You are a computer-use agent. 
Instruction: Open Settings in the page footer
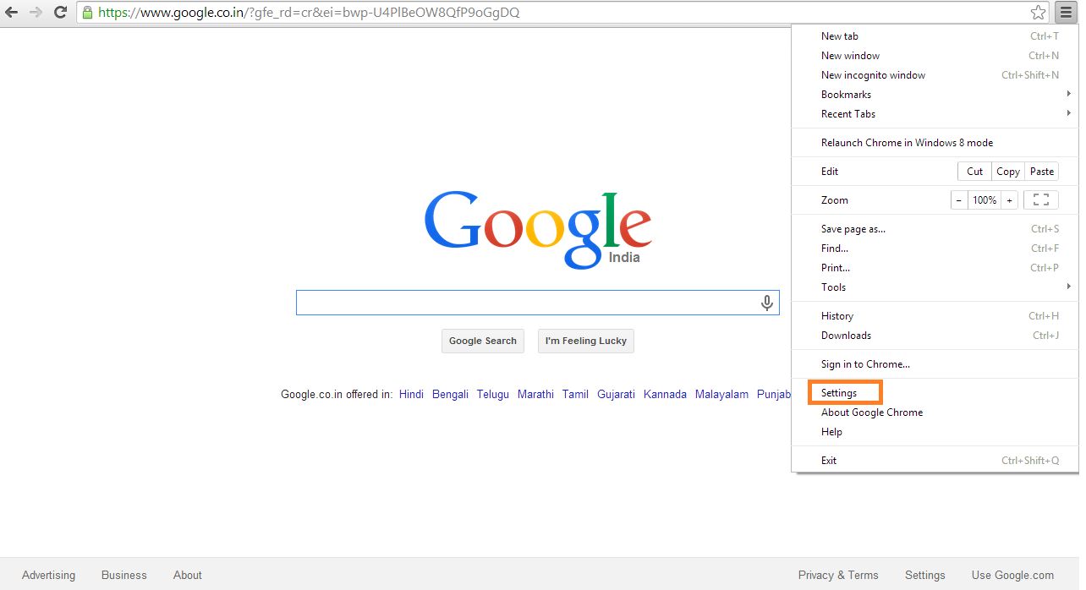925,575
